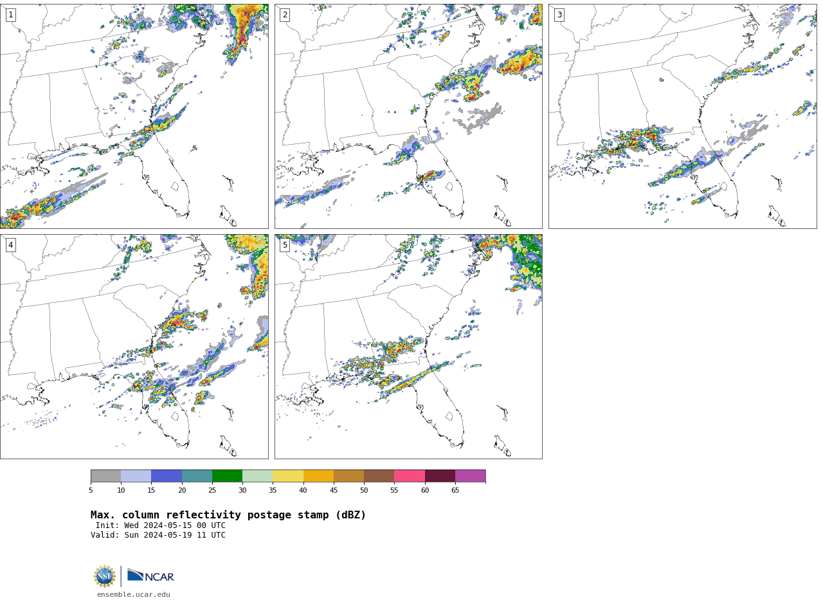Click the light lavender 10-15 dBZ swatch
This screenshot has height=602, width=823.
coord(136,476)
